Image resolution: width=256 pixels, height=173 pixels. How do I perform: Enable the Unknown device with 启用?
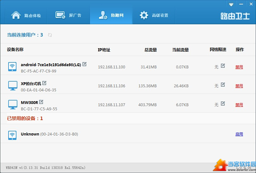point(239,134)
